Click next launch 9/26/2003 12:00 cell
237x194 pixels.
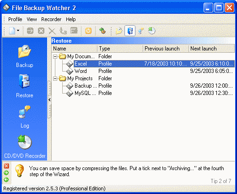coord(211,86)
